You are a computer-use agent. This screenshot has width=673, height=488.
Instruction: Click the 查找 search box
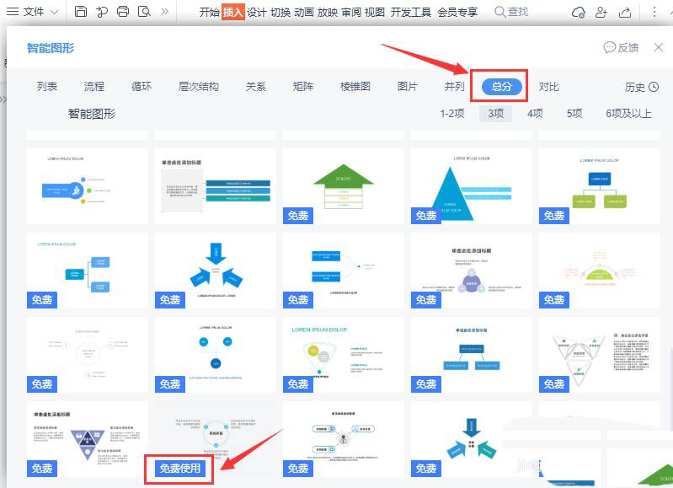(x=511, y=12)
